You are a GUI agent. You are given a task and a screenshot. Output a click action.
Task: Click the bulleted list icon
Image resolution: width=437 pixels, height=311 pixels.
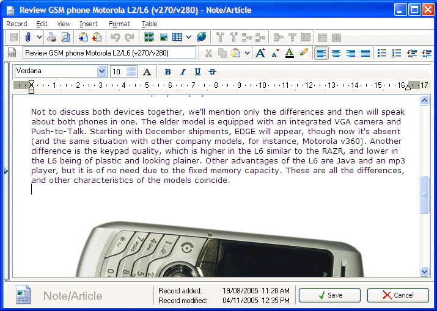[382, 54]
